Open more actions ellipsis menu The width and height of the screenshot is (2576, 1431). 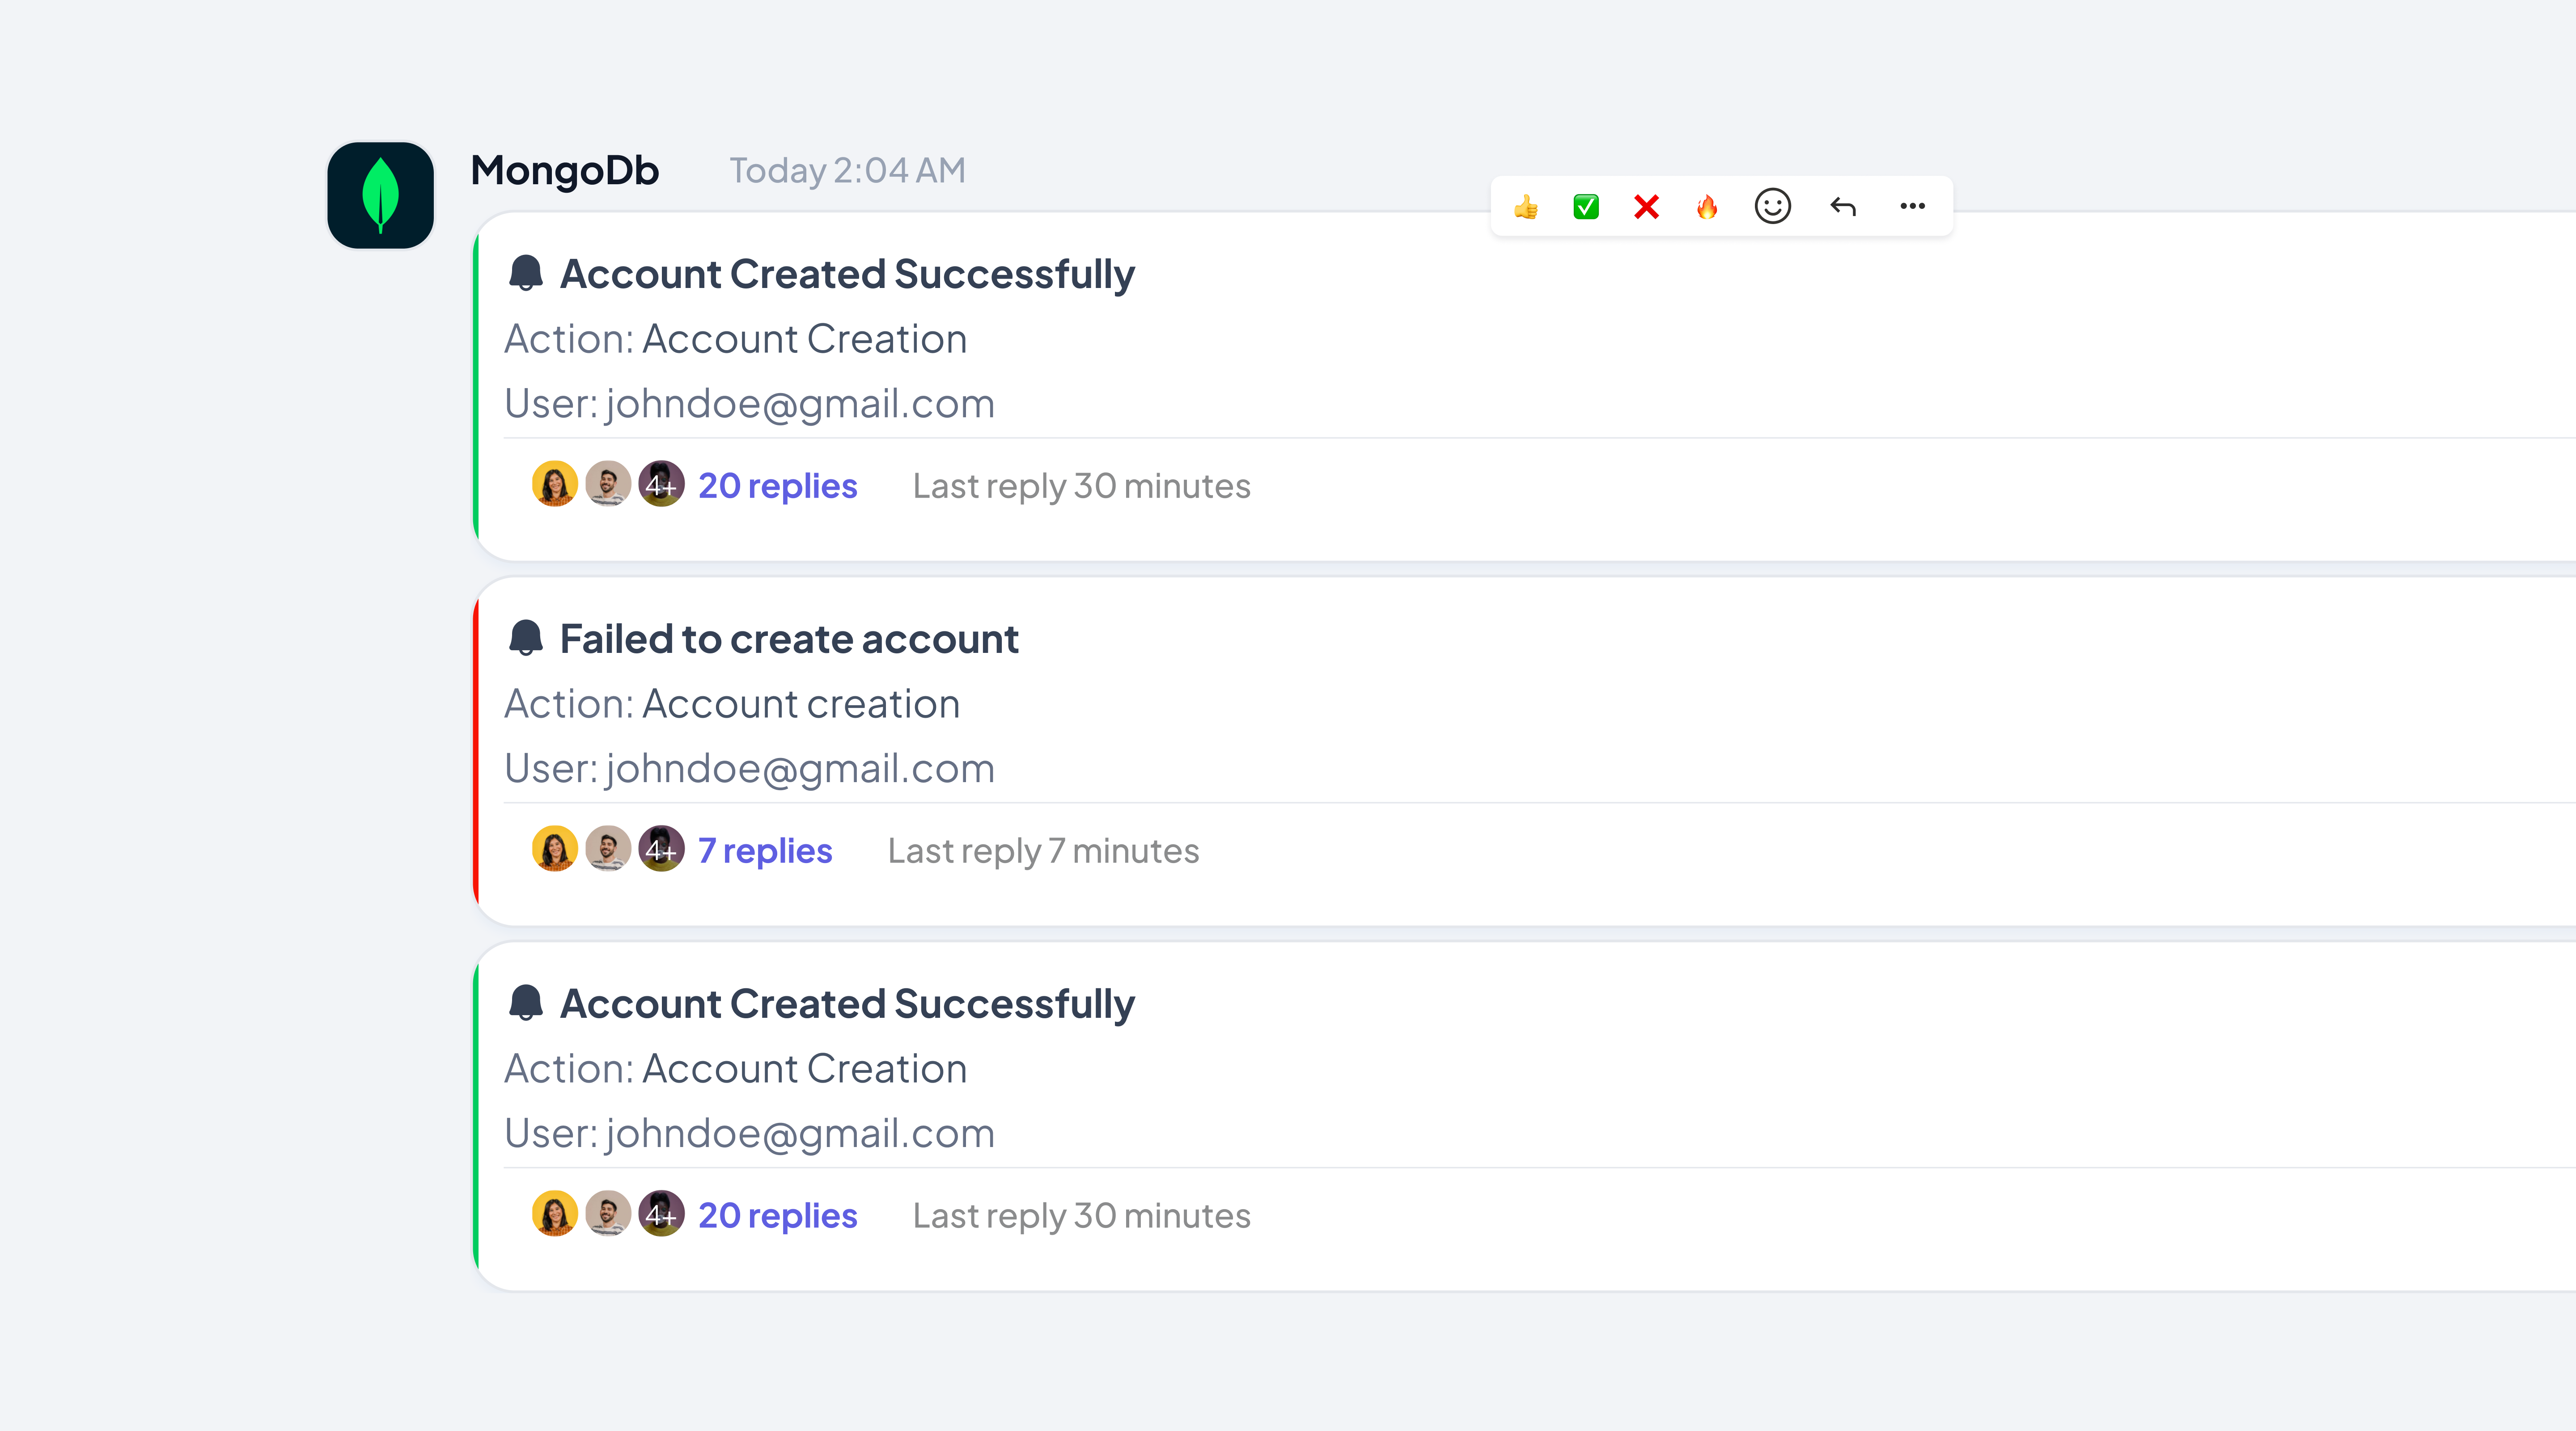click(1912, 206)
